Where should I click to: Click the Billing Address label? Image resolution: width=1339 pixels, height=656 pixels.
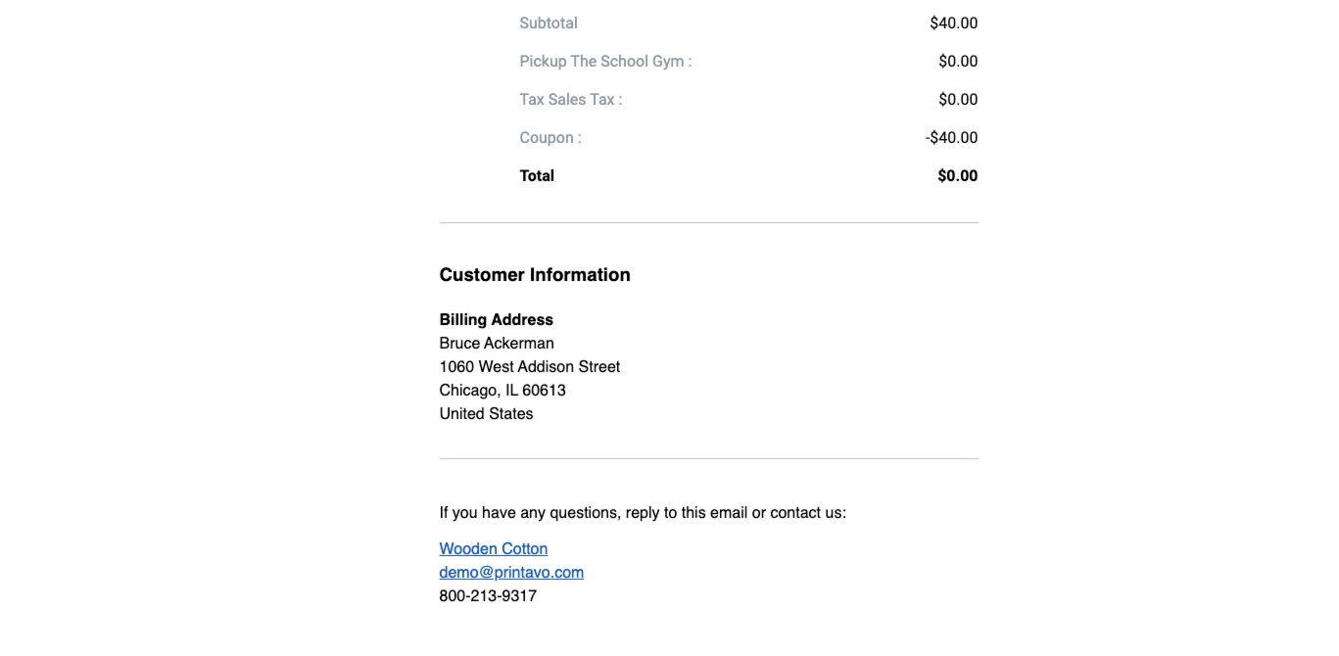pyautogui.click(x=497, y=320)
